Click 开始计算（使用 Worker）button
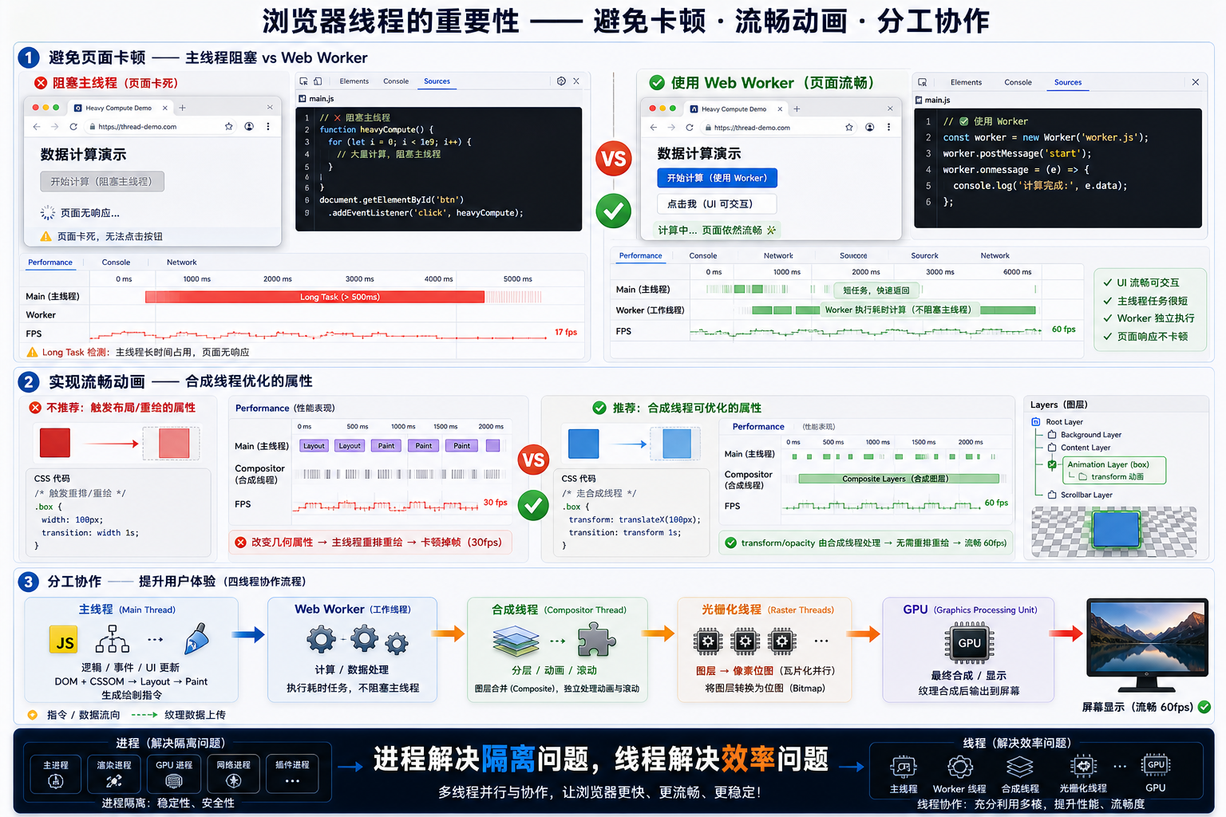This screenshot has width=1226, height=817. click(x=717, y=178)
